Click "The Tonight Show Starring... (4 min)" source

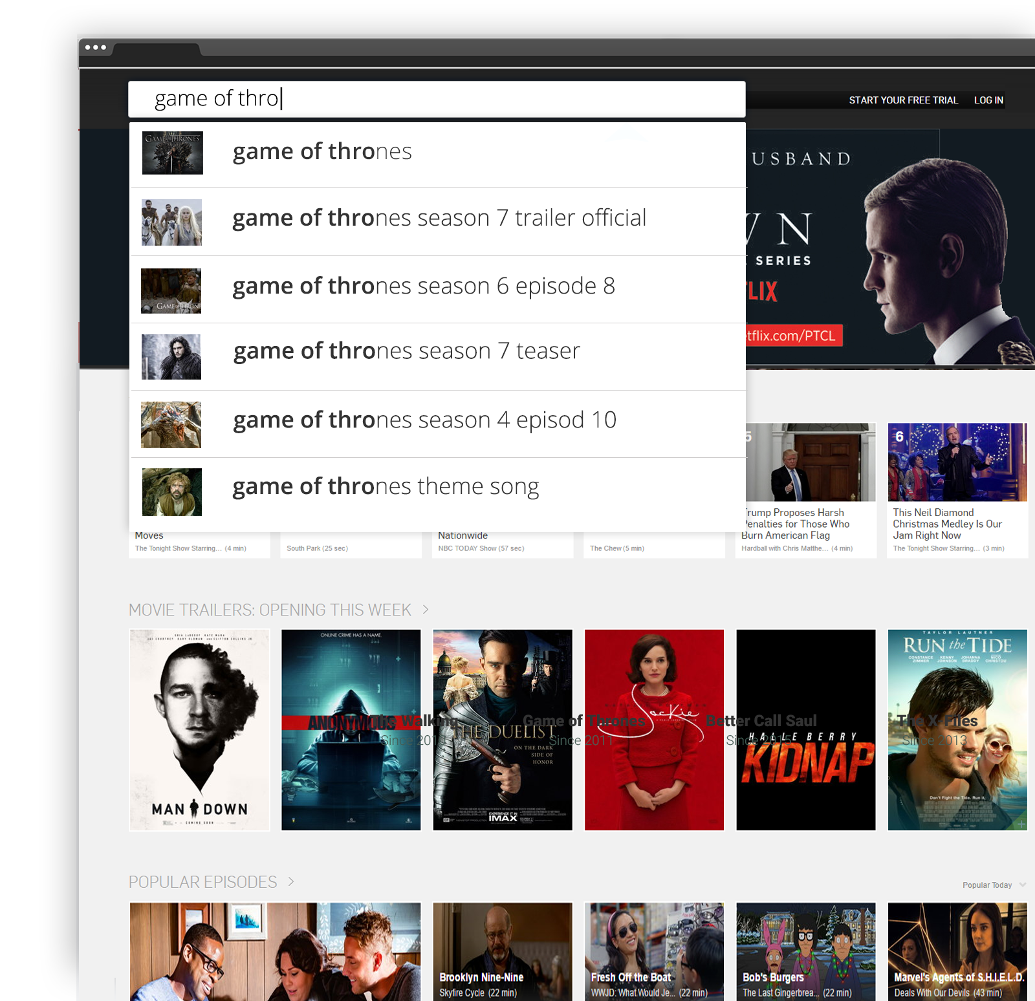pyautogui.click(x=191, y=548)
